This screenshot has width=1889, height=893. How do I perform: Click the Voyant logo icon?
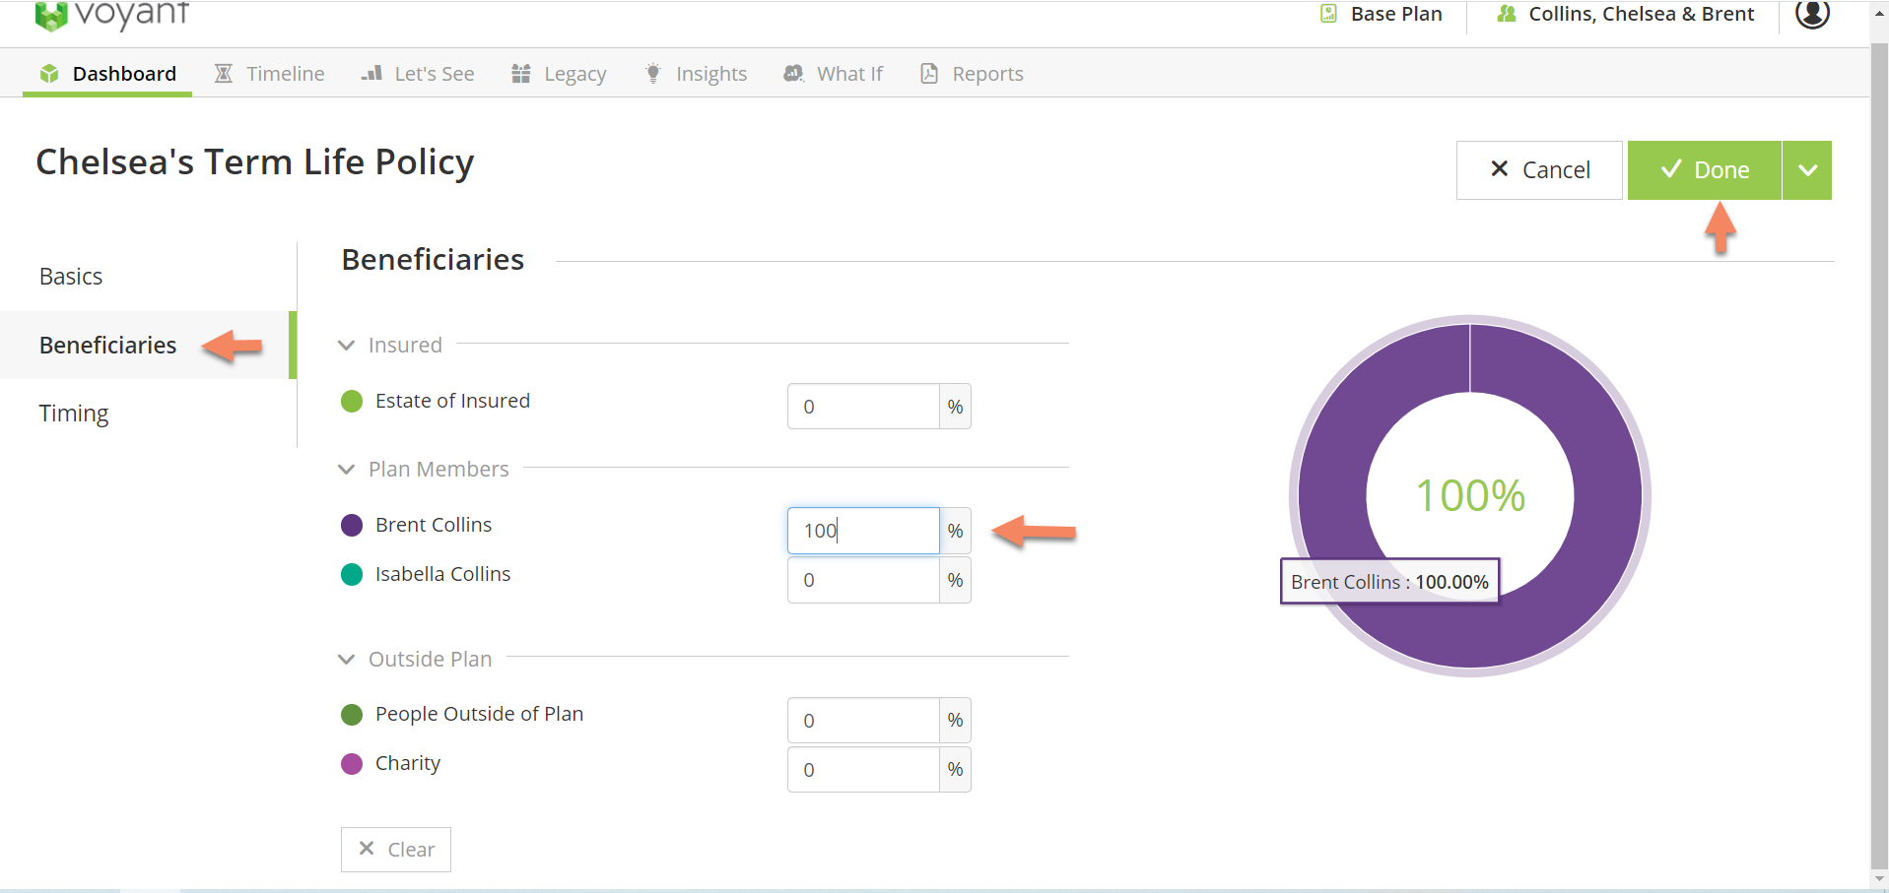click(50, 16)
